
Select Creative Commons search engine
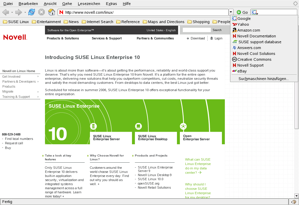(x=264, y=60)
